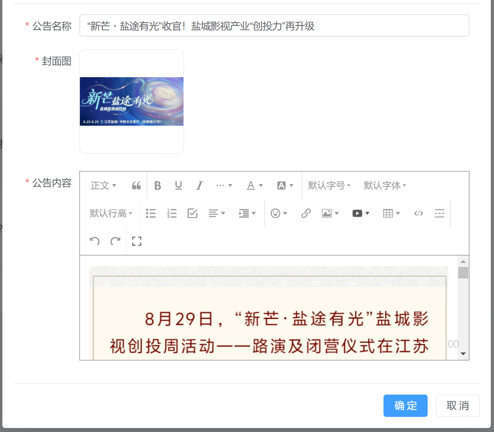Open the 正文 heading style dropdown

103,185
